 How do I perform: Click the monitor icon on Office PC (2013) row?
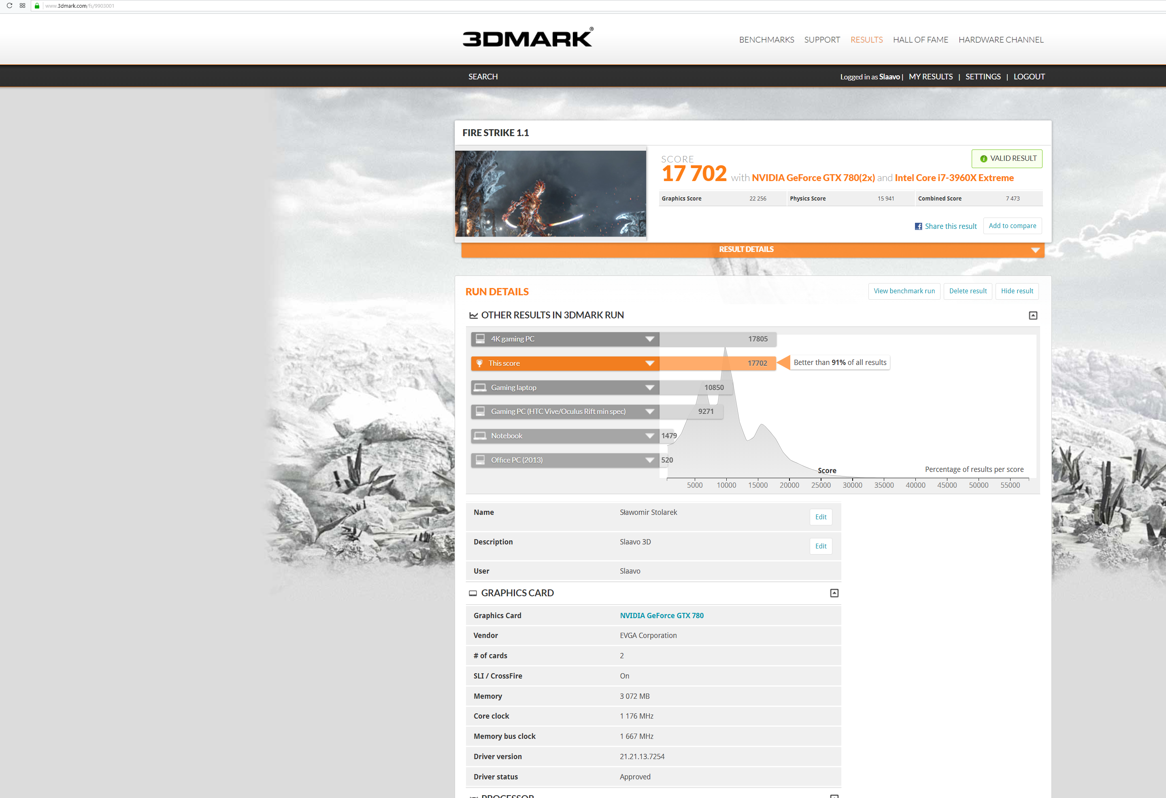480,460
